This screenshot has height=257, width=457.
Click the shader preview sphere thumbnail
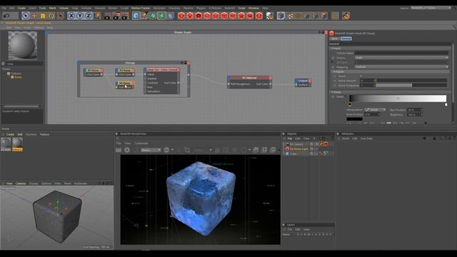tap(22, 46)
